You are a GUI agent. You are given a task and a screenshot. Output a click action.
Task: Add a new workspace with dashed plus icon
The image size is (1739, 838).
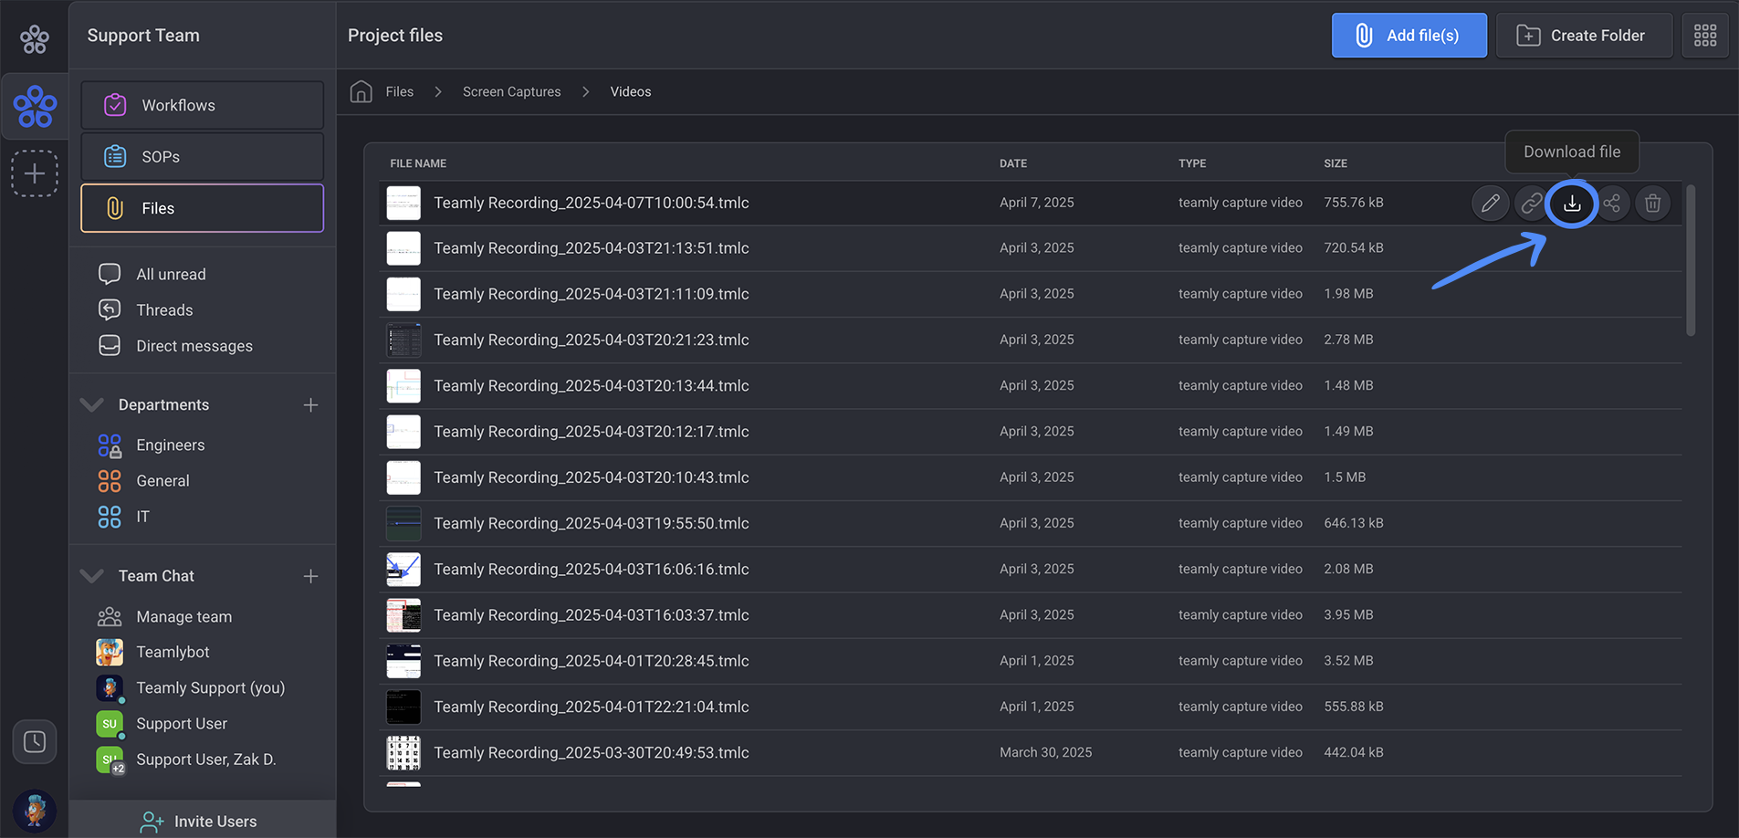click(x=35, y=173)
